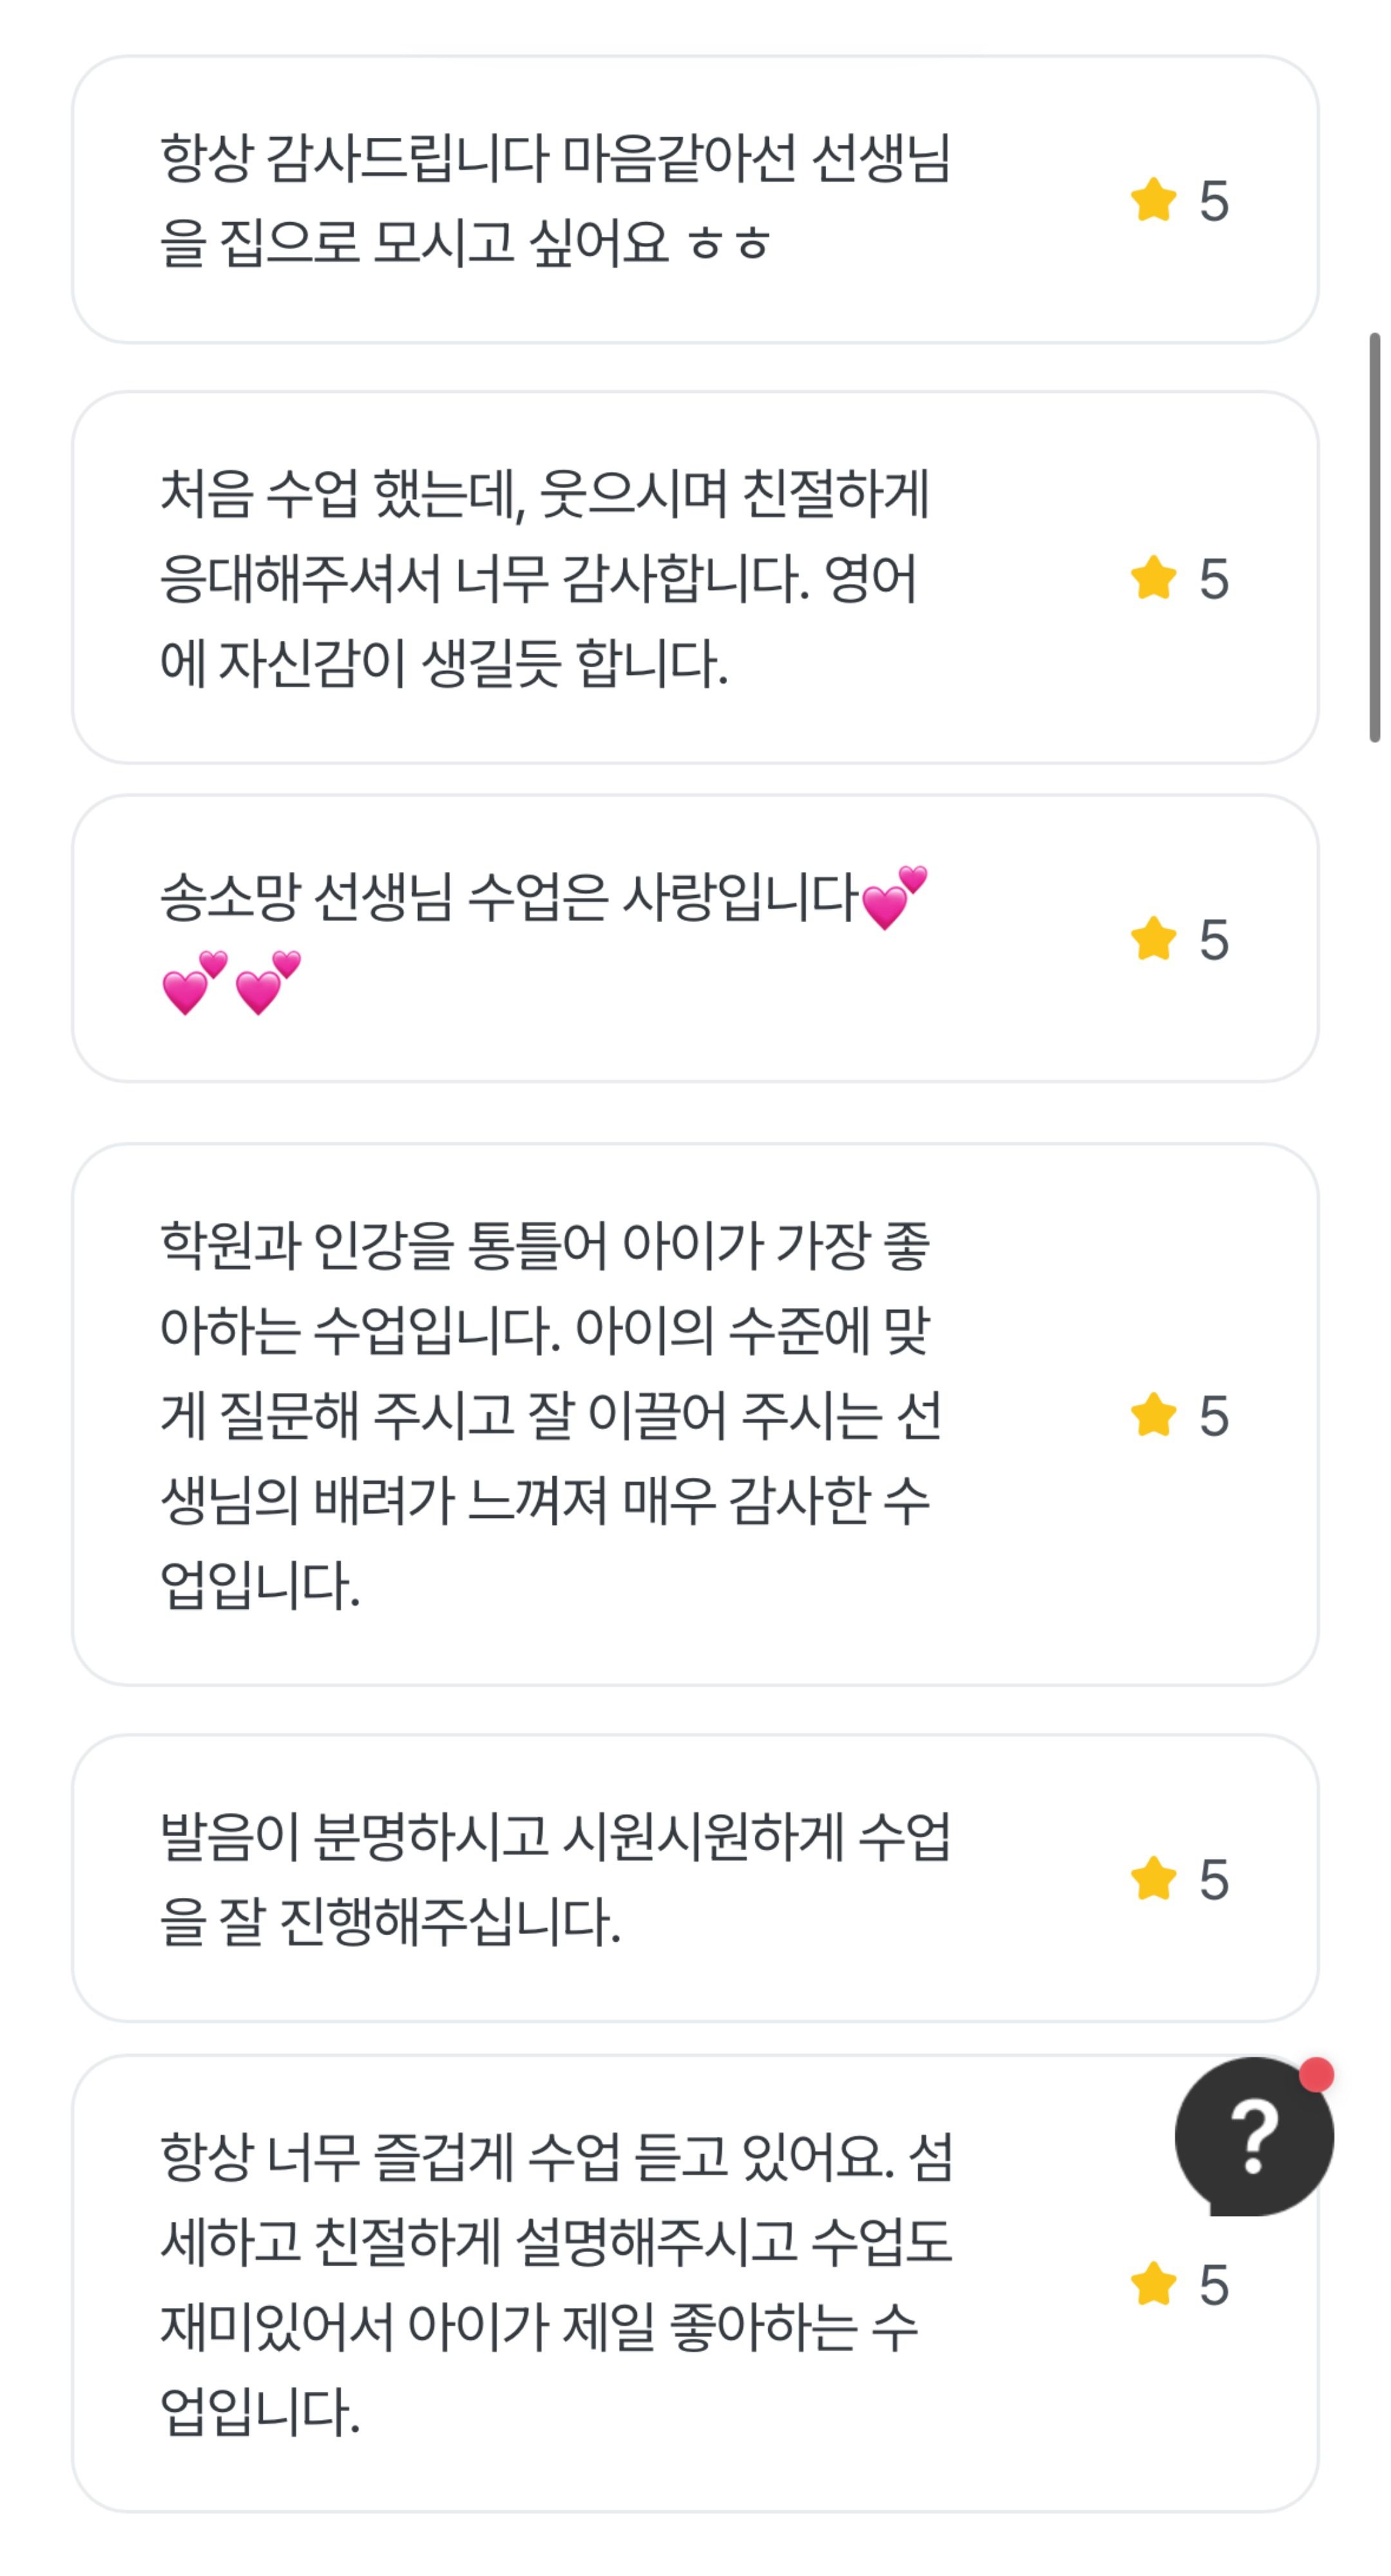Screen dimensions: 1391x2576
Task: Tap the review text 송소망 선생님 수업은 사랑입니다
Action: (x=510, y=896)
